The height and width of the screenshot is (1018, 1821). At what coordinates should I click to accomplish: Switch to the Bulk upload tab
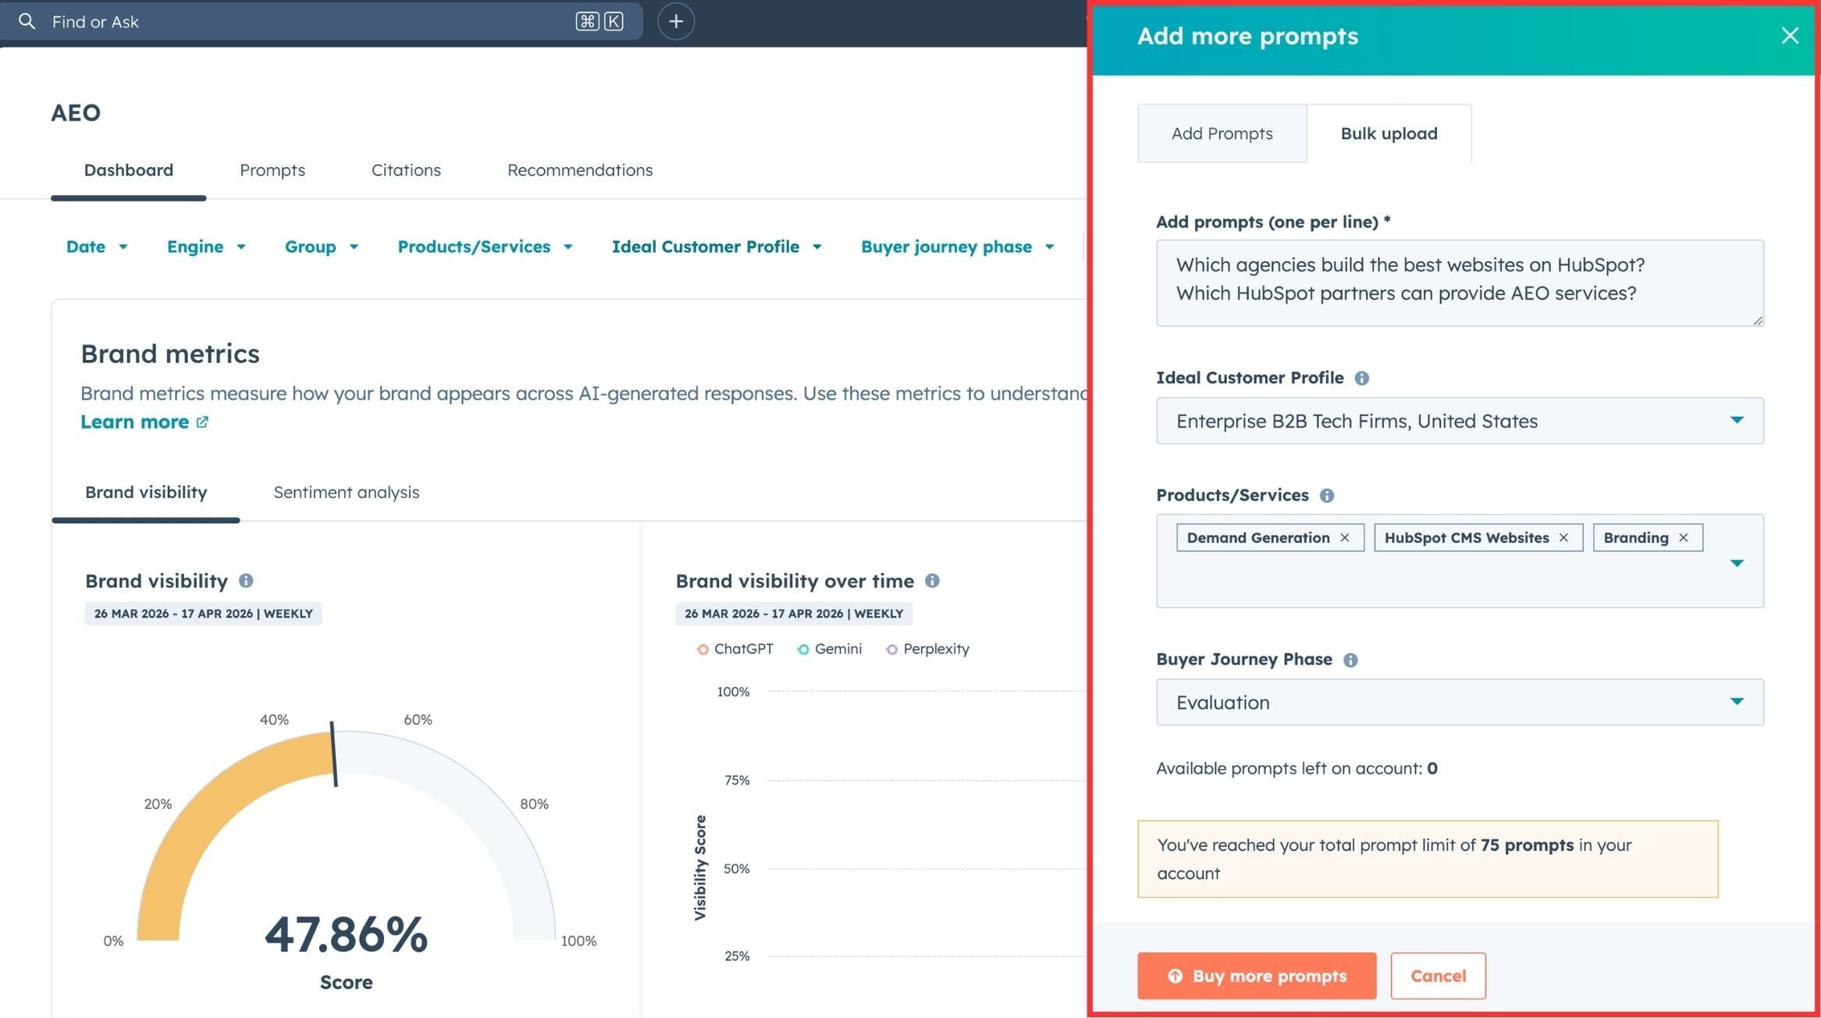[1389, 133]
